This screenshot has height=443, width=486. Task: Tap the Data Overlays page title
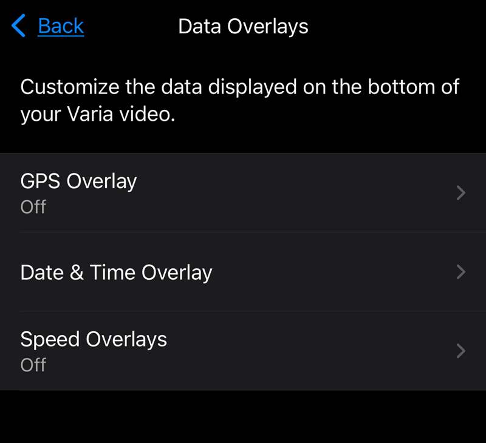pos(243,26)
